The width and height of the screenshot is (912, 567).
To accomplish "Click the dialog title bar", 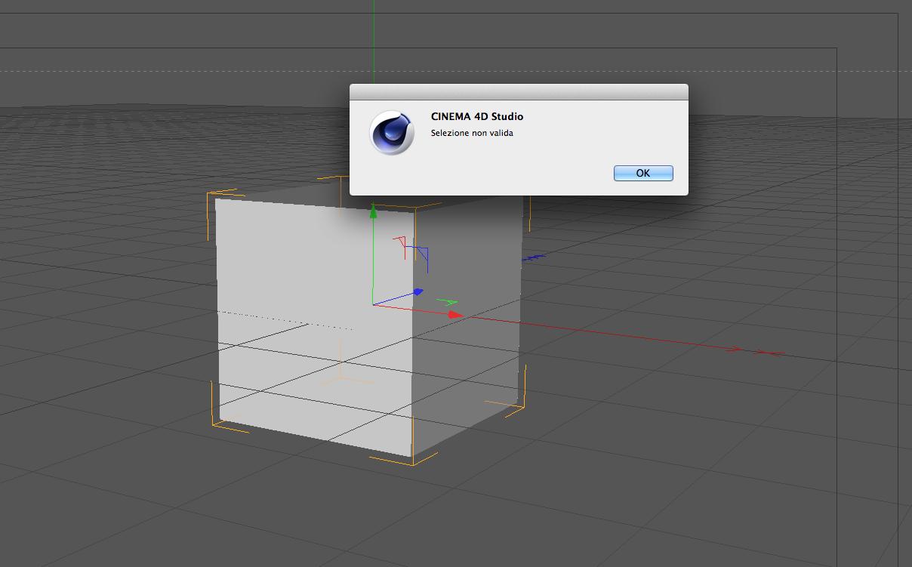I will point(519,92).
